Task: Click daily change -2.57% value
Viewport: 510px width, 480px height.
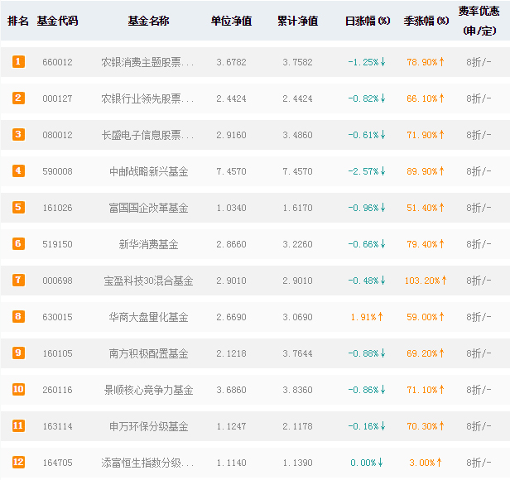Action: (367, 171)
